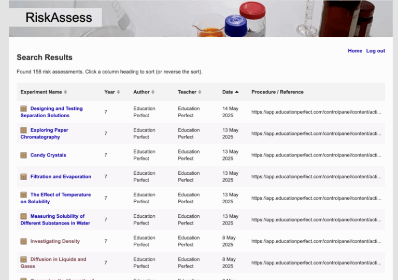Click the icon next to Investigating Density

point(24,241)
